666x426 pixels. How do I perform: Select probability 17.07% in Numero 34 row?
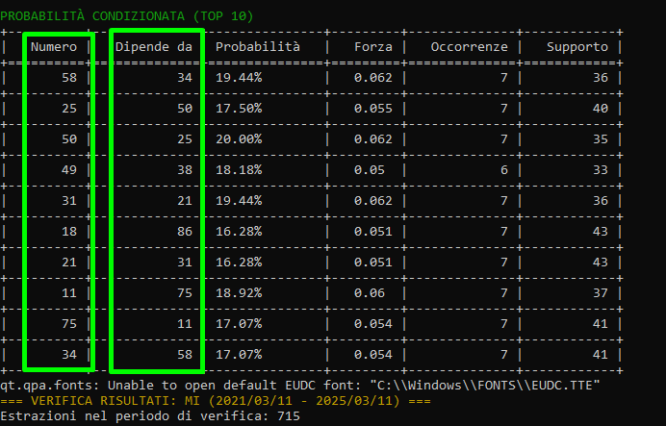[x=239, y=354]
